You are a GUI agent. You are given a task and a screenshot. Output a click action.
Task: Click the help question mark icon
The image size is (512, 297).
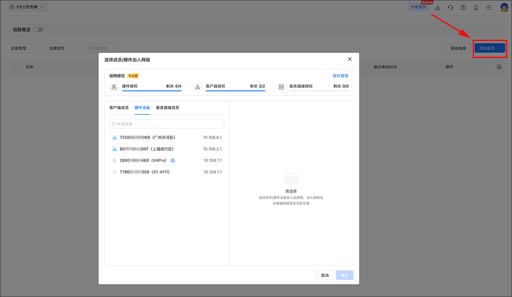463,8
